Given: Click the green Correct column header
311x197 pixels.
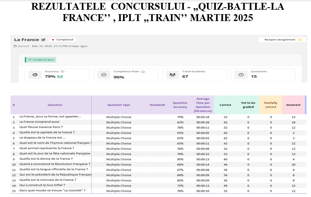Looking at the screenshot, I should pyautogui.click(x=225, y=105).
